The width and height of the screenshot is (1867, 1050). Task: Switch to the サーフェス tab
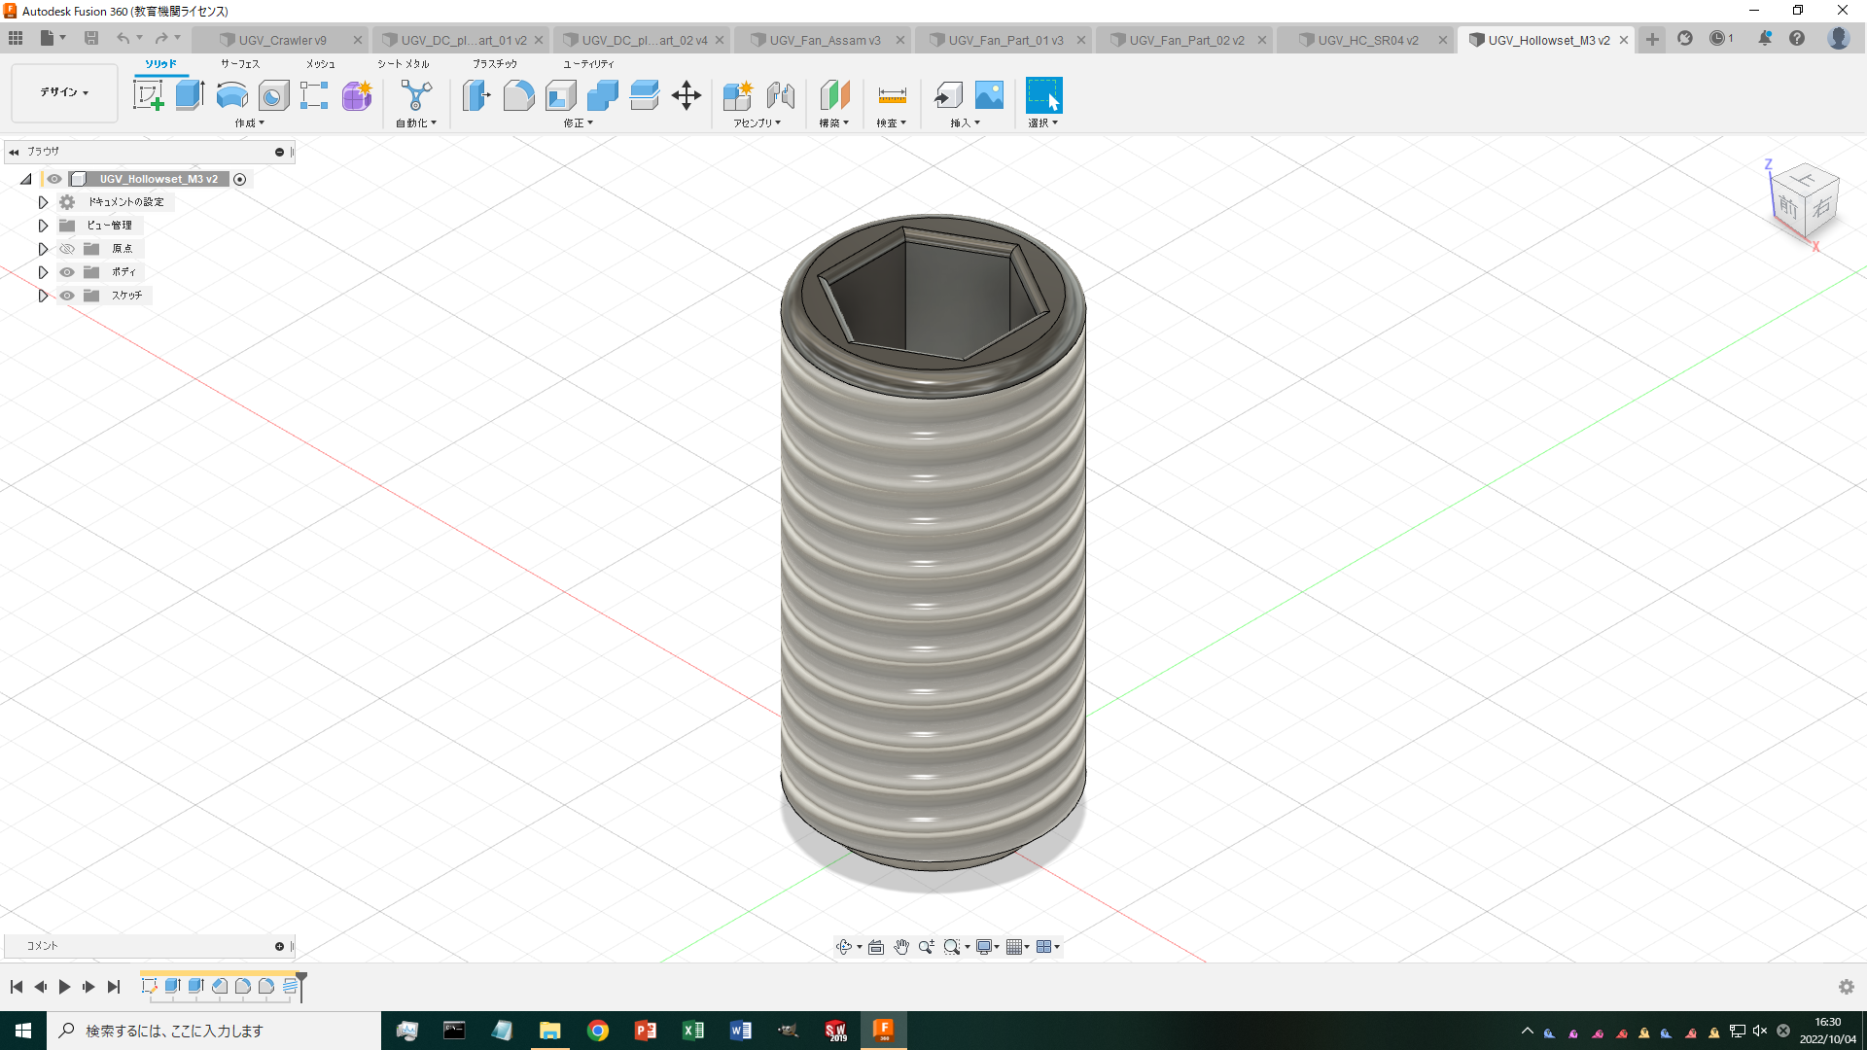(240, 64)
